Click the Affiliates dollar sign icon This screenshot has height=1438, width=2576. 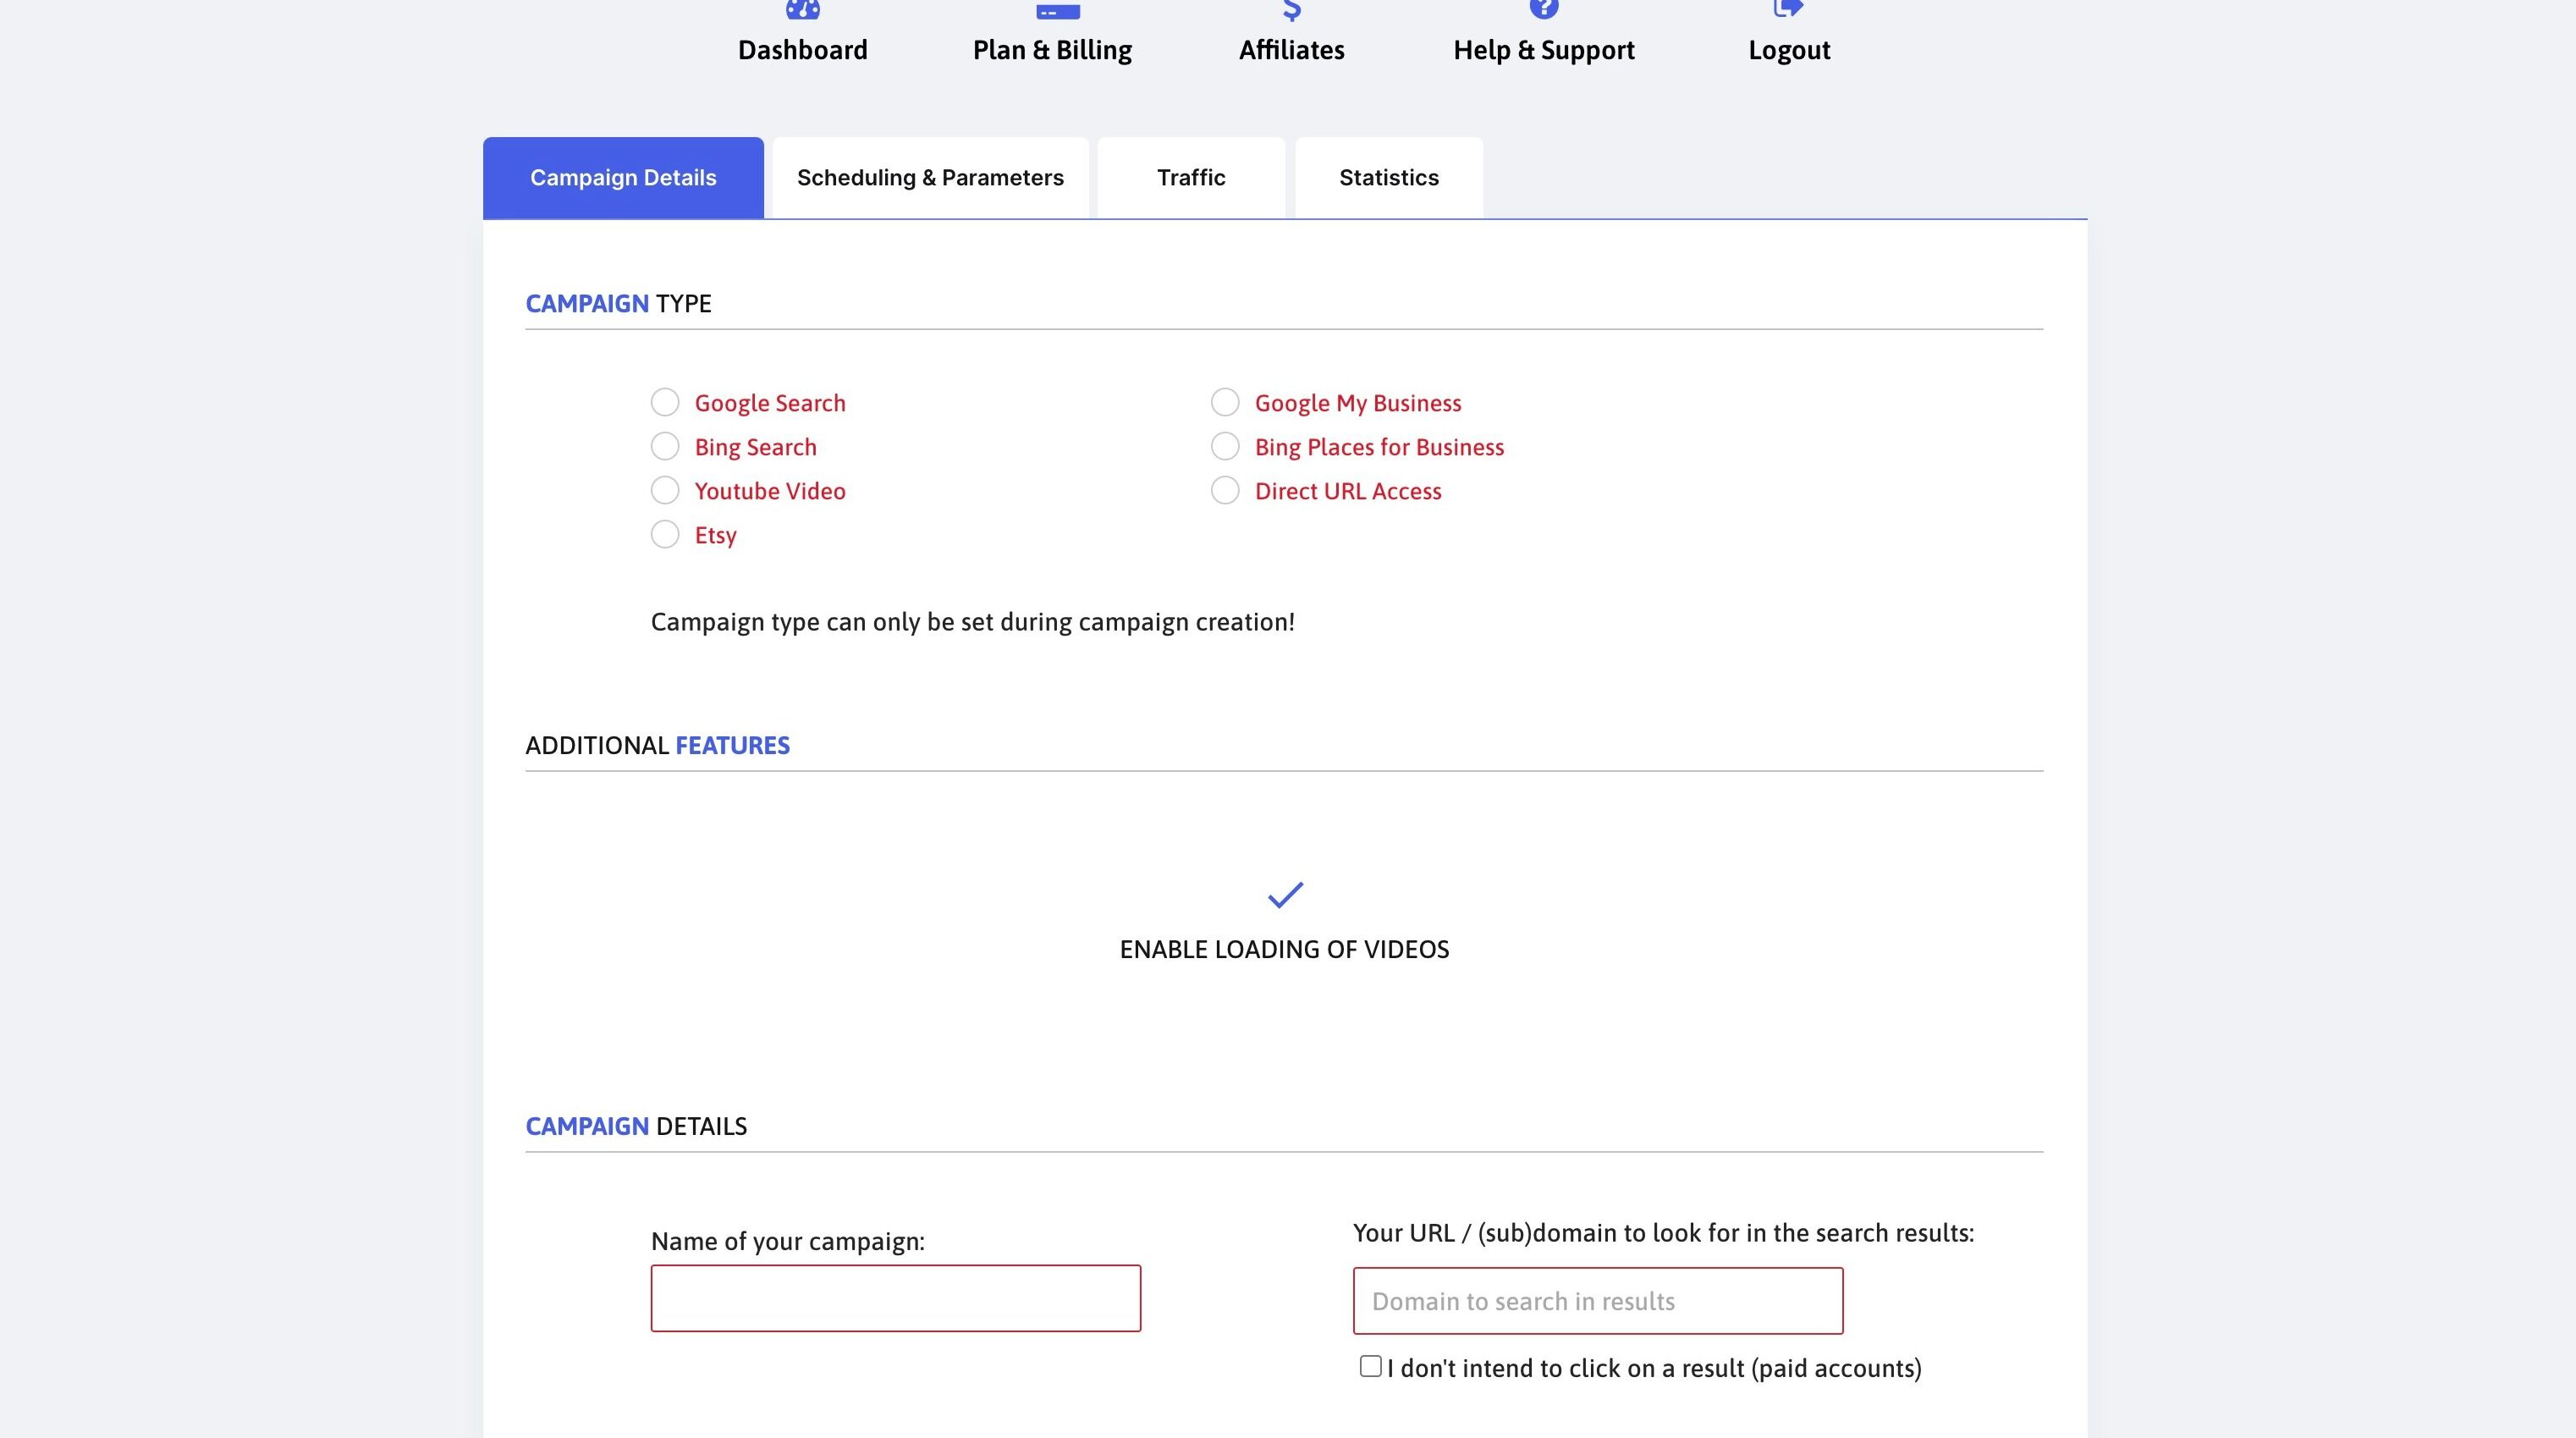(1291, 10)
